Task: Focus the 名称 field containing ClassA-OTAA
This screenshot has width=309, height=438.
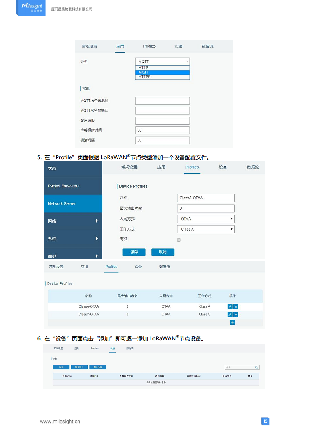Action: 205,198
